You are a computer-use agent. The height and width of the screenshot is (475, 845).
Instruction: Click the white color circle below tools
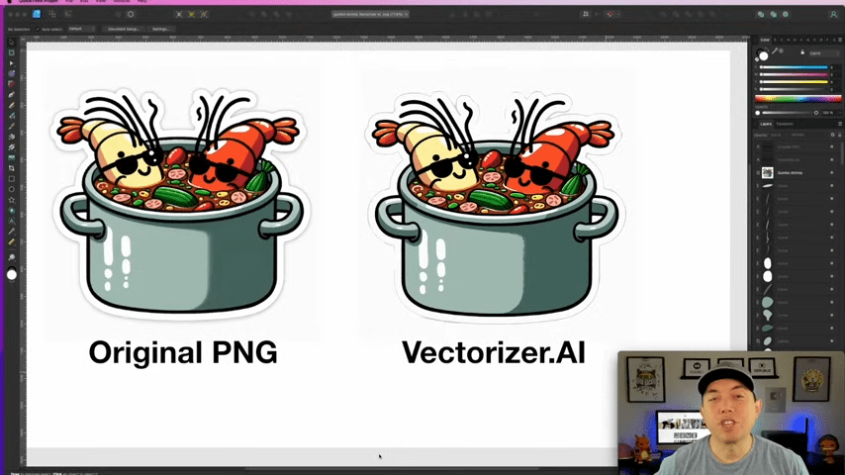[11, 275]
